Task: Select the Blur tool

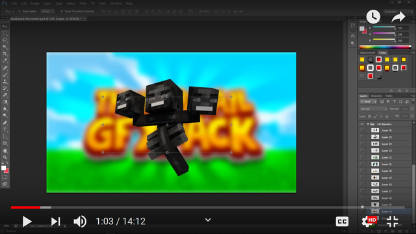Action: pyautogui.click(x=5, y=109)
